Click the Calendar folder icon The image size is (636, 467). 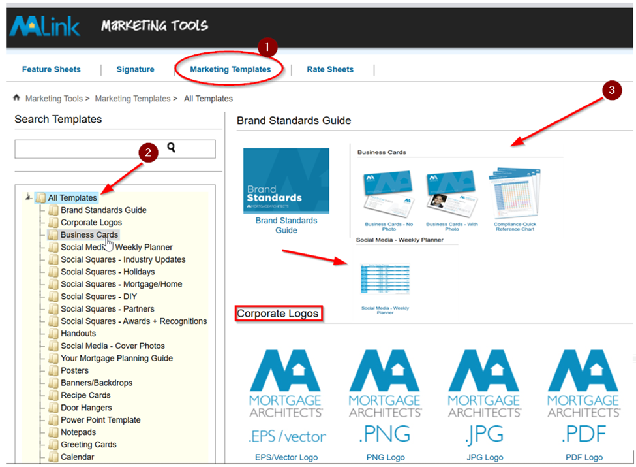(x=53, y=457)
